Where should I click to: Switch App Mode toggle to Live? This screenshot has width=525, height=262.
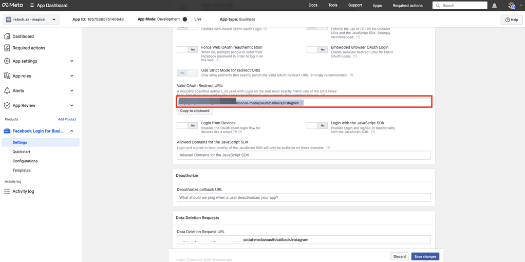click(x=186, y=20)
